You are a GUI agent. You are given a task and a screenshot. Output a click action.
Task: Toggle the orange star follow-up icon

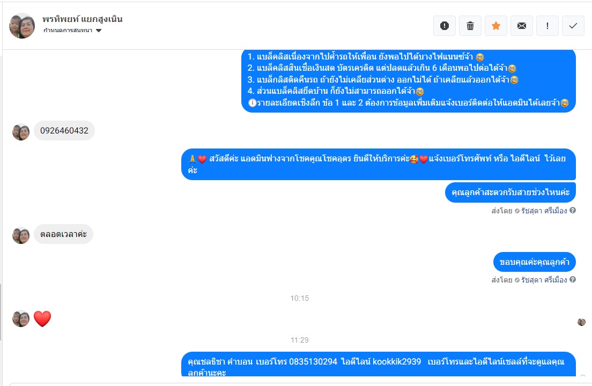click(495, 26)
